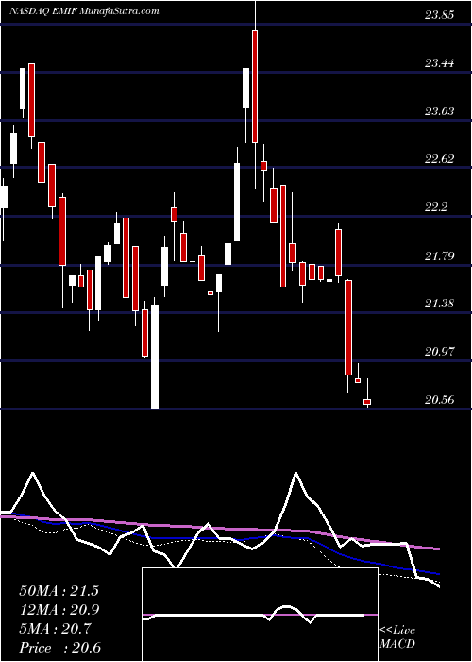Click the tallest red candlestick near 23.85

(255, 87)
